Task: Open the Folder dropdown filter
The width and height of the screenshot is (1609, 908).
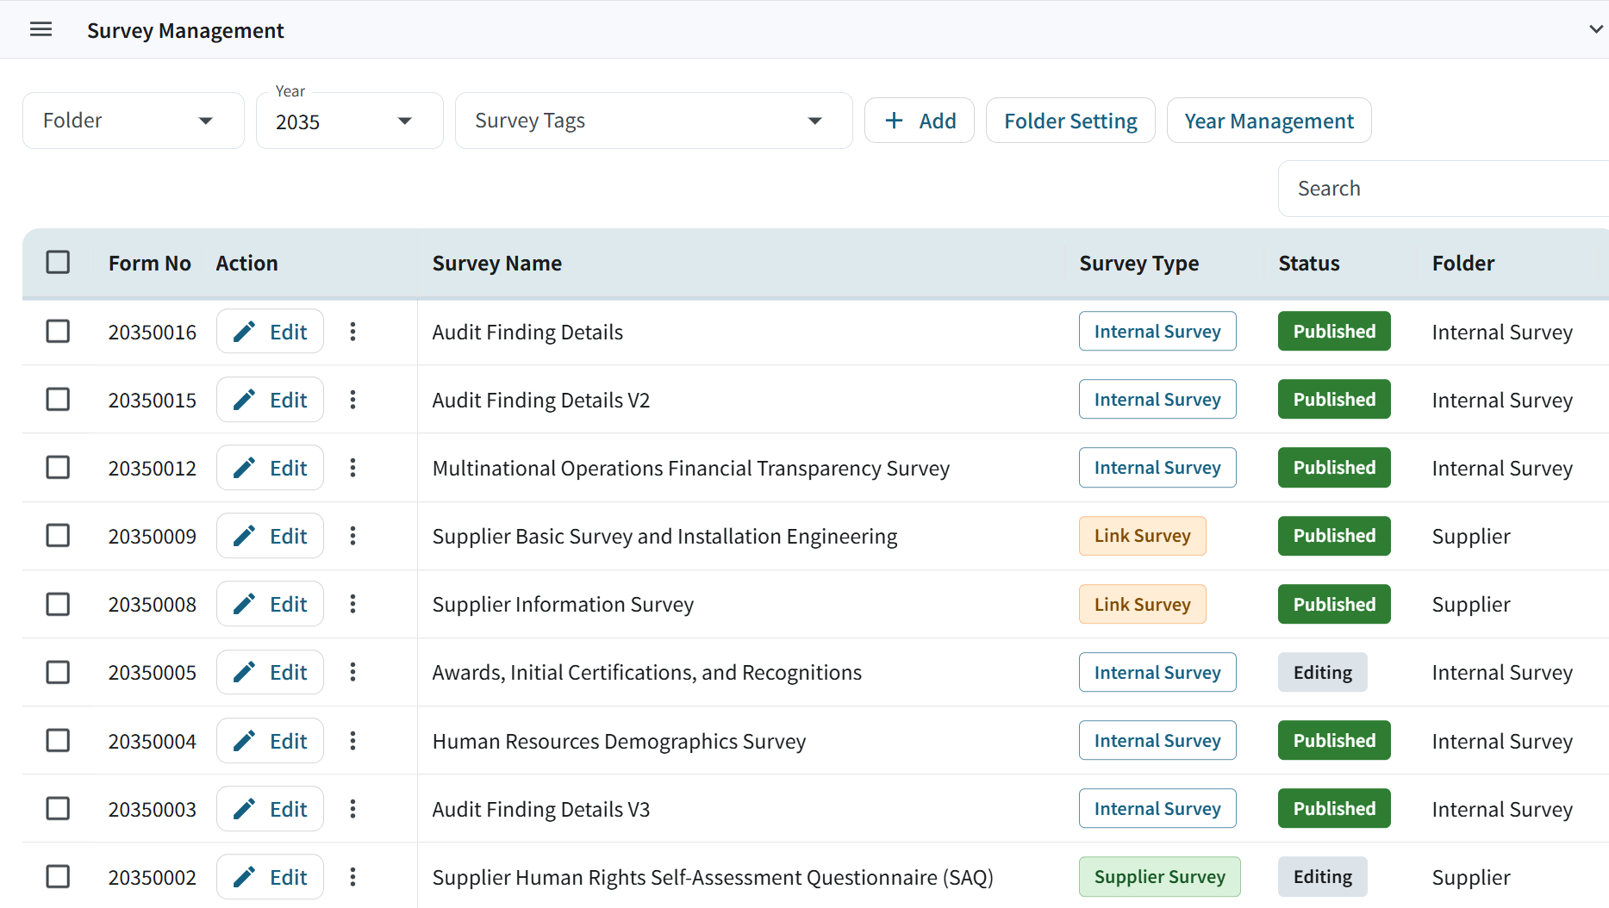Action: click(134, 121)
